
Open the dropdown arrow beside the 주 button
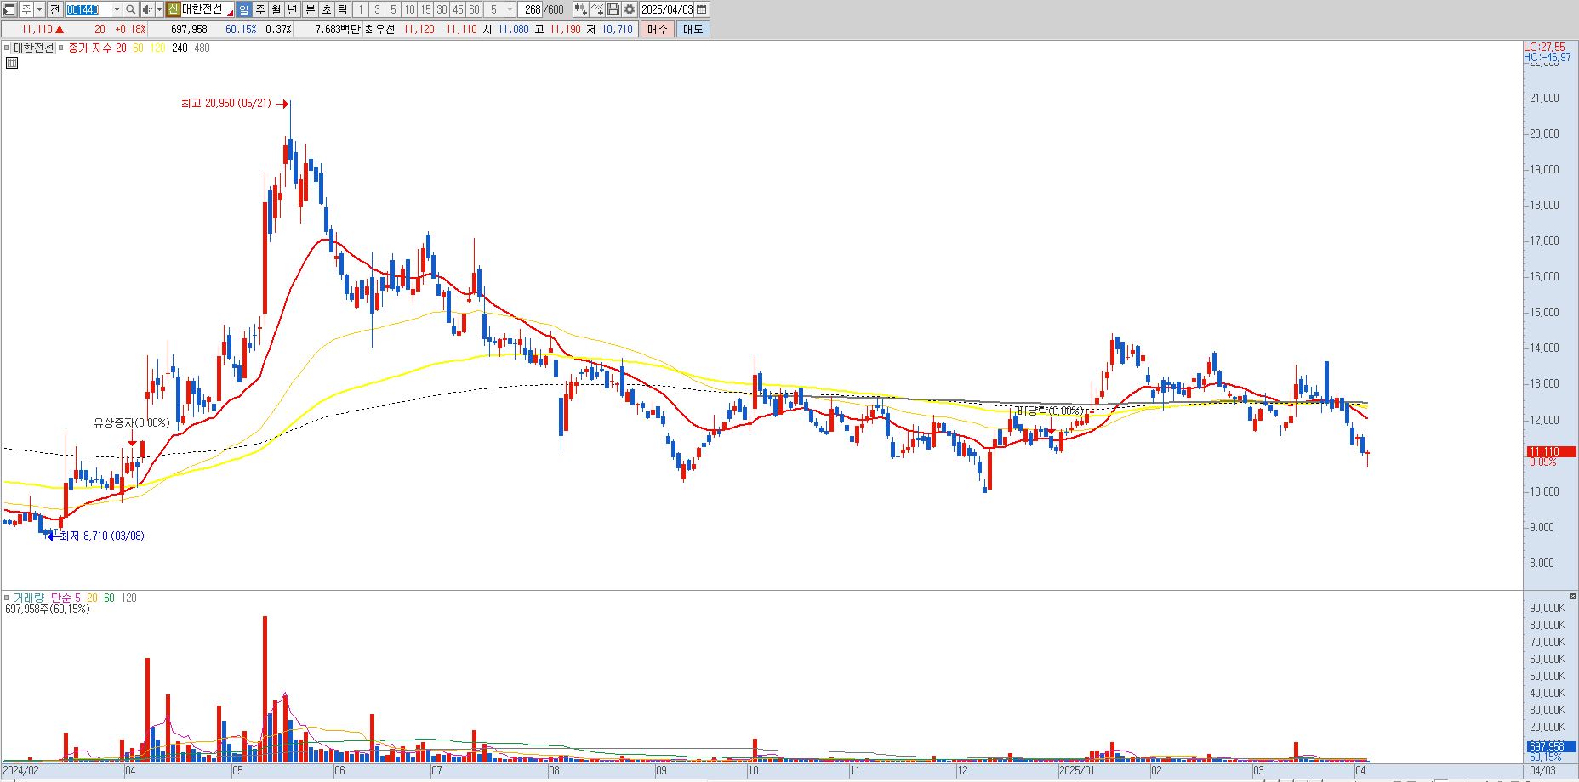(39, 9)
